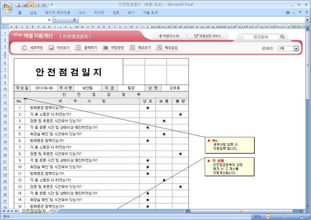Click the blue Excel Help icon
Viewport: 311px width, 220px height.
click(288, 12)
